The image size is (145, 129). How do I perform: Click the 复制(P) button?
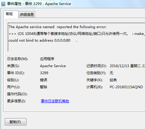[16, 122]
